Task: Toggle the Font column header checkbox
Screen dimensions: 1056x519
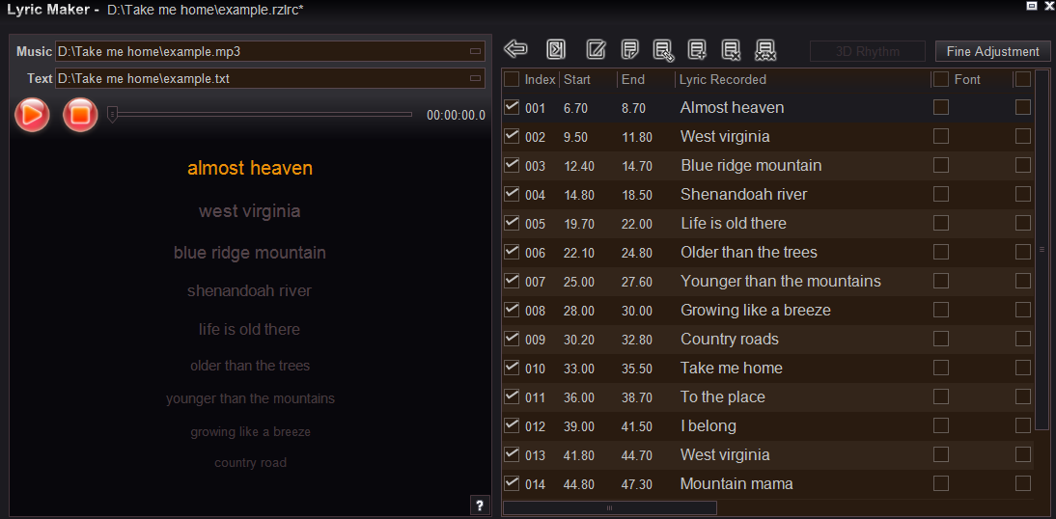Action: (941, 79)
